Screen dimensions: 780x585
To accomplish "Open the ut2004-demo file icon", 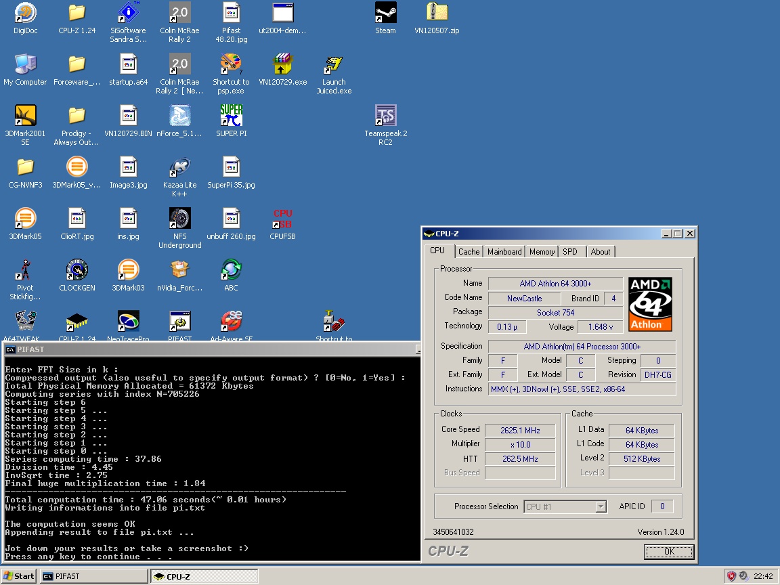I will (x=282, y=18).
